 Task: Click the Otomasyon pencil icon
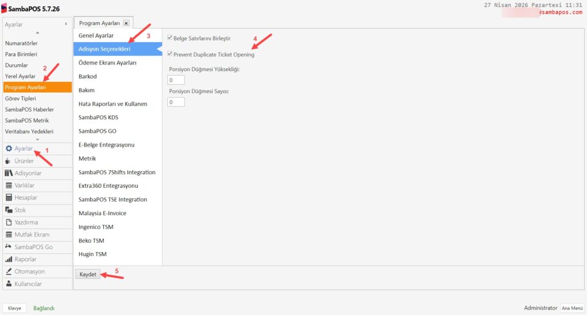coord(9,271)
